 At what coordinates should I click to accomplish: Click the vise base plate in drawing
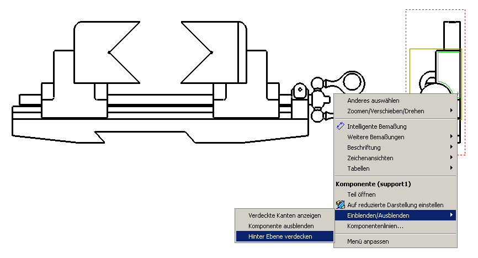161,130
